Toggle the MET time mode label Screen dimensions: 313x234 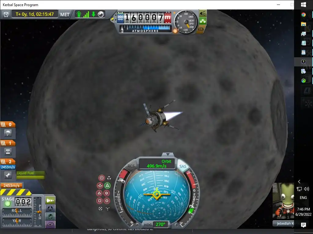point(65,15)
